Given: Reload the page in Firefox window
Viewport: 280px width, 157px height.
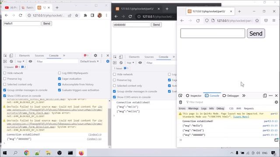Looking at the screenshot, I should coord(198,20).
